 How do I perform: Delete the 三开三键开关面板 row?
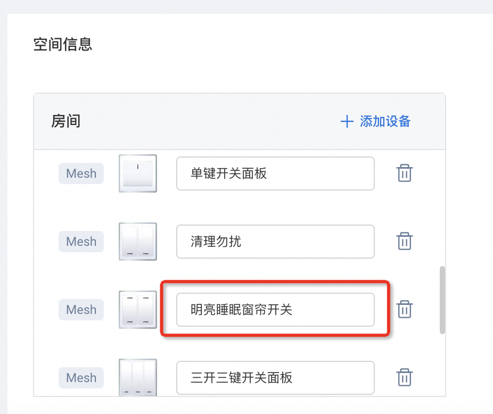click(405, 377)
